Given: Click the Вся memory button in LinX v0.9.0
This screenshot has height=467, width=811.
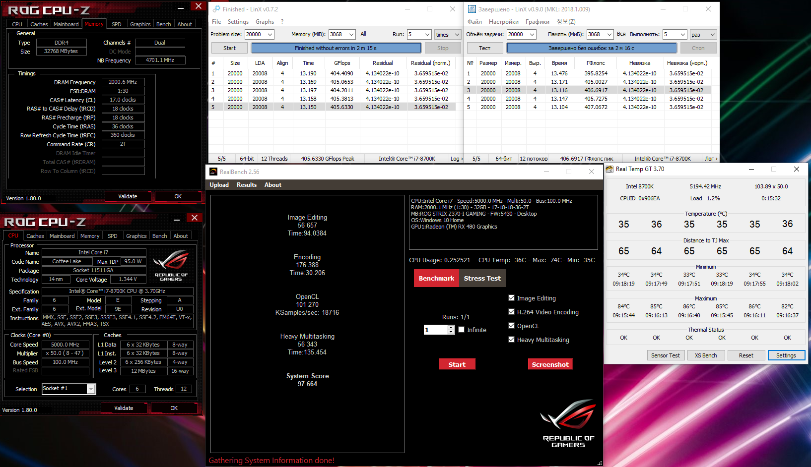Looking at the screenshot, I should coord(621,34).
